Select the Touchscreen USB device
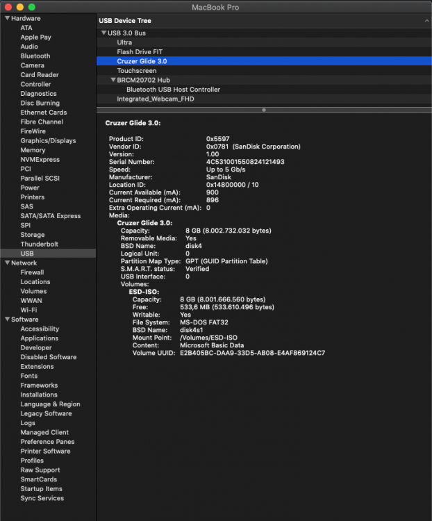Viewport: 432px width, 521px height. tap(136, 70)
